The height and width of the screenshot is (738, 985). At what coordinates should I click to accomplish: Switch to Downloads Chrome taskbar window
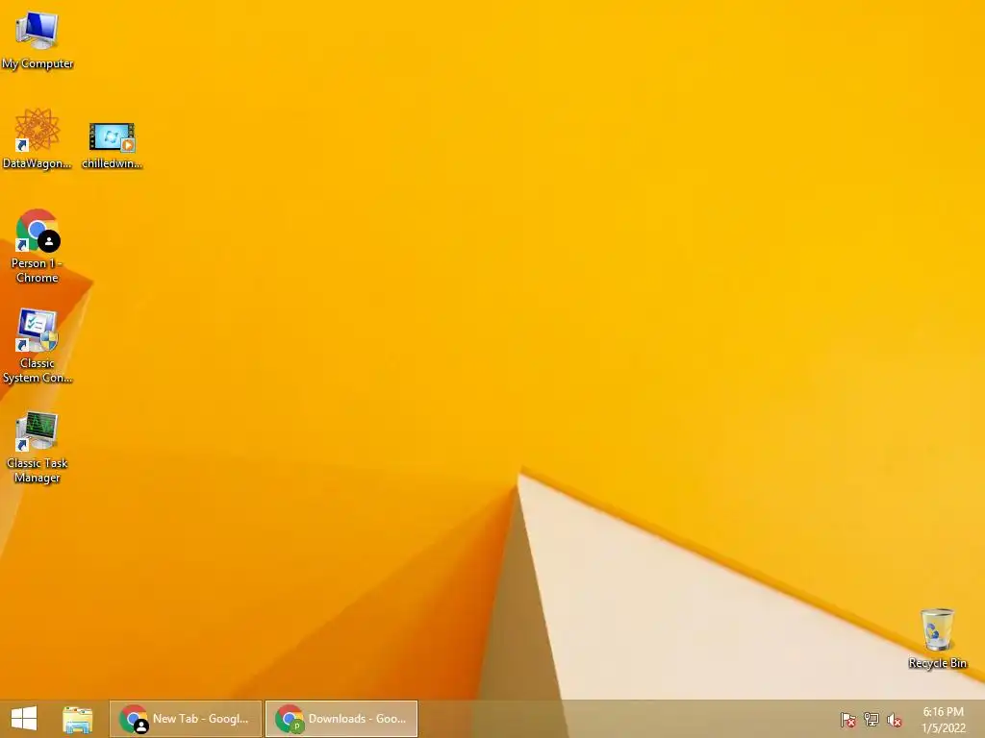click(x=341, y=719)
